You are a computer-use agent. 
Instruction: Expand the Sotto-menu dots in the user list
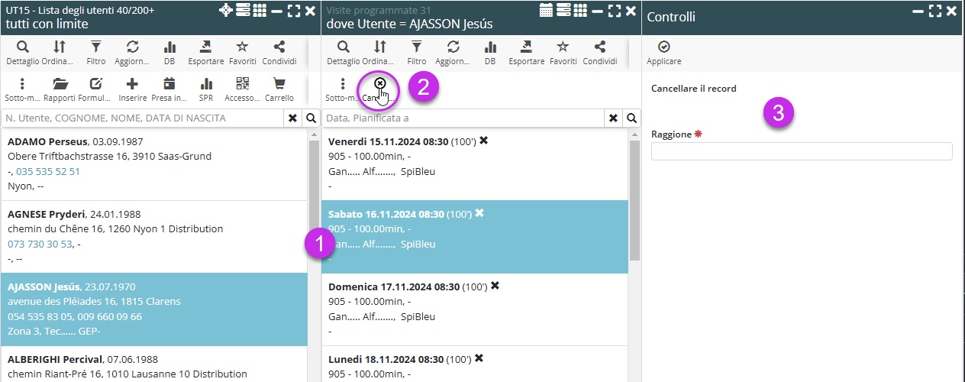(22, 84)
